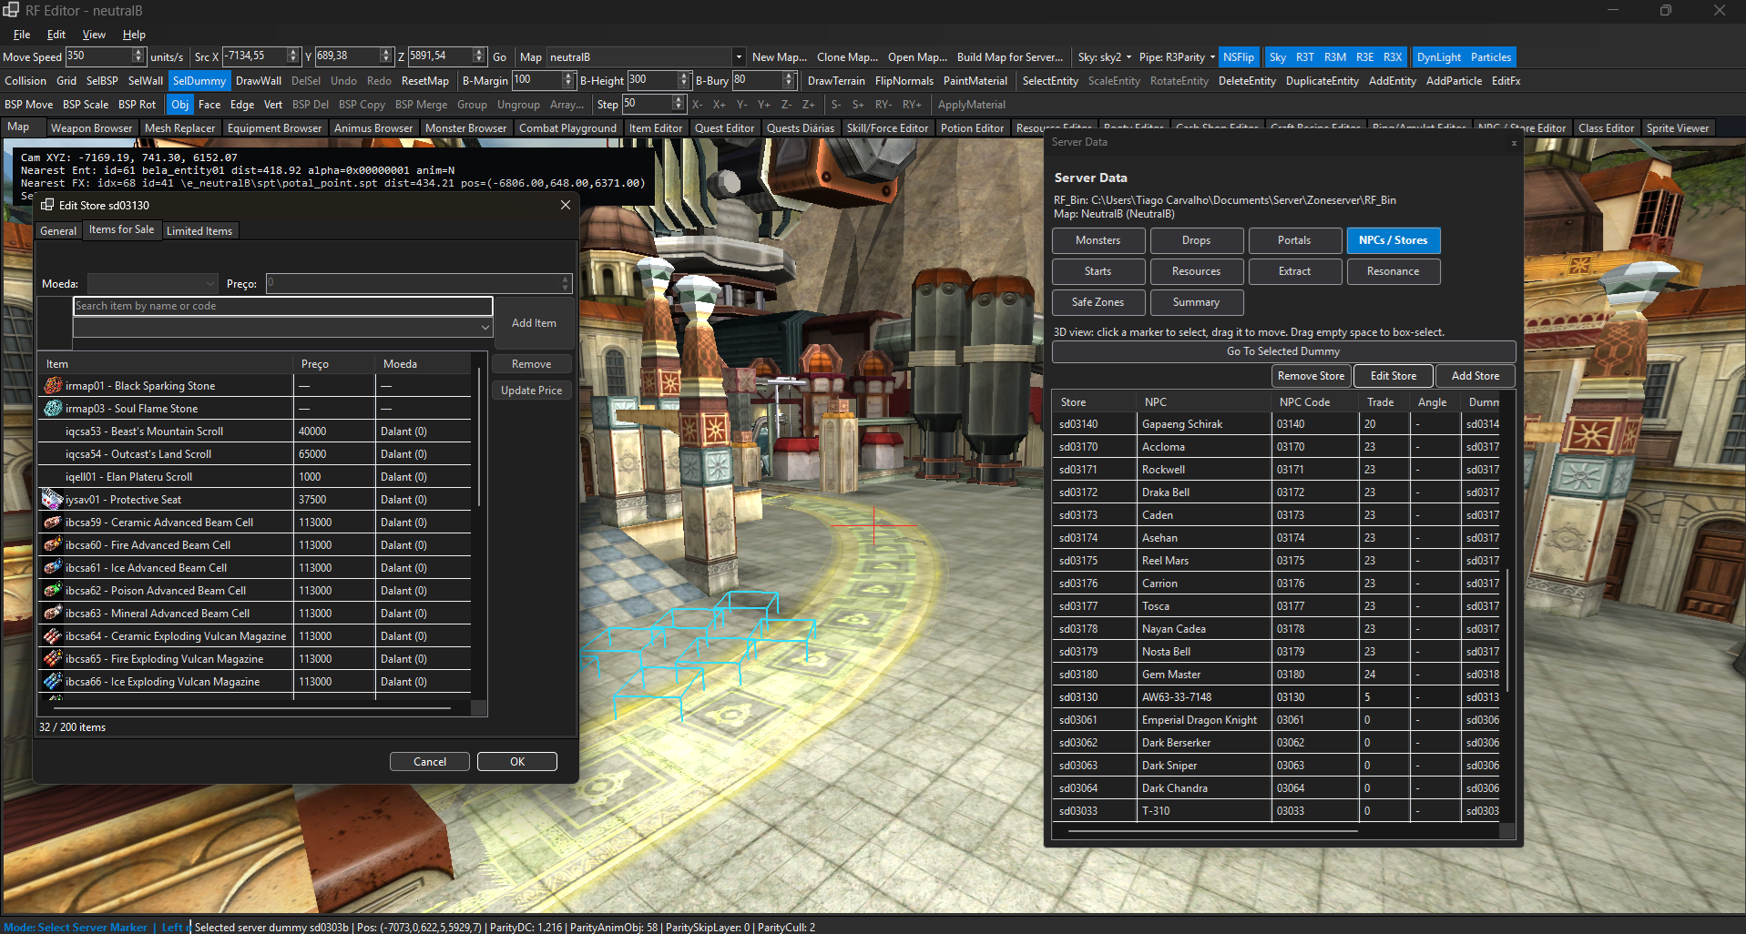Image resolution: width=1746 pixels, height=934 pixels.
Task: Click OK in the Edit Store dialog
Action: click(x=517, y=762)
